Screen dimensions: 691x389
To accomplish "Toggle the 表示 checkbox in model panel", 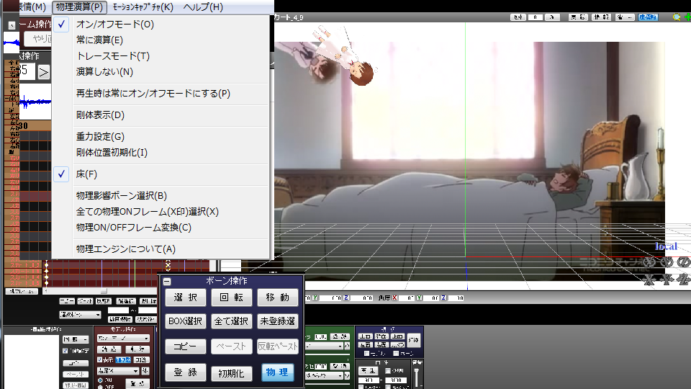I will point(99,360).
